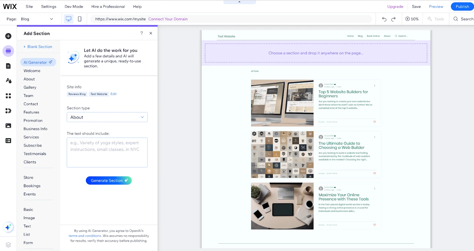Collapse the top bar with the arrow handle

click(x=239, y=2)
